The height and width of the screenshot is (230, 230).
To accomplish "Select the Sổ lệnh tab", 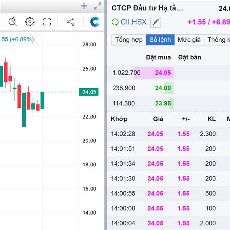I will click(159, 39).
